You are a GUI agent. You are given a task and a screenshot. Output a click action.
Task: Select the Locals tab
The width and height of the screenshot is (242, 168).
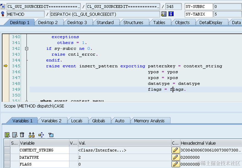[77, 121]
